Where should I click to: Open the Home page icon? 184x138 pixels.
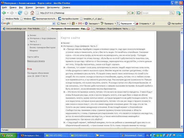[32, 13]
